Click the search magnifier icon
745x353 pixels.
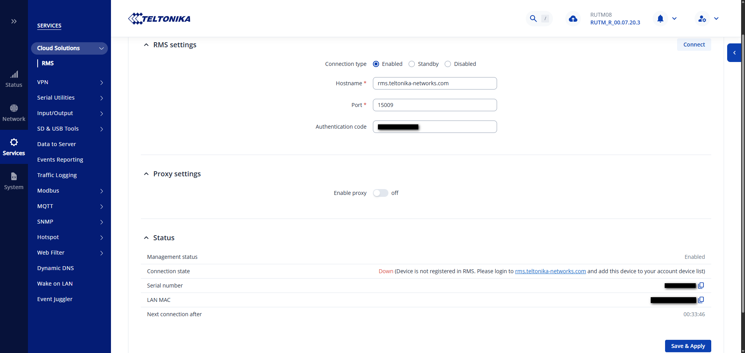tap(533, 19)
